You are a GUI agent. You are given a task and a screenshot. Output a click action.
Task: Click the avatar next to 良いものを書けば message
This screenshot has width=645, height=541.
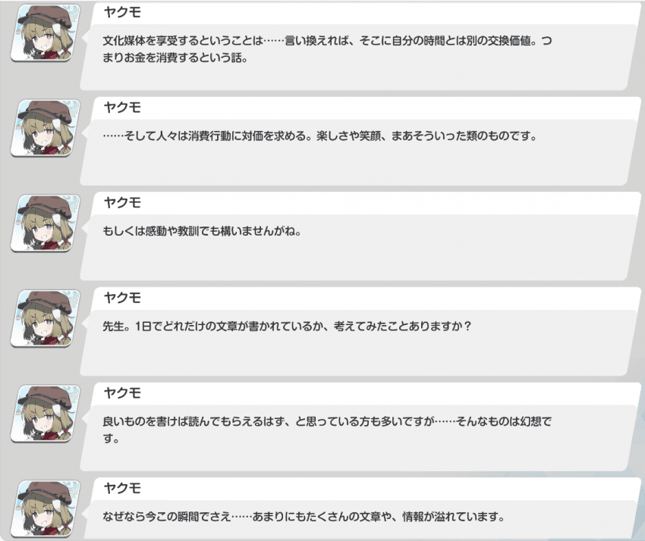pos(46,414)
